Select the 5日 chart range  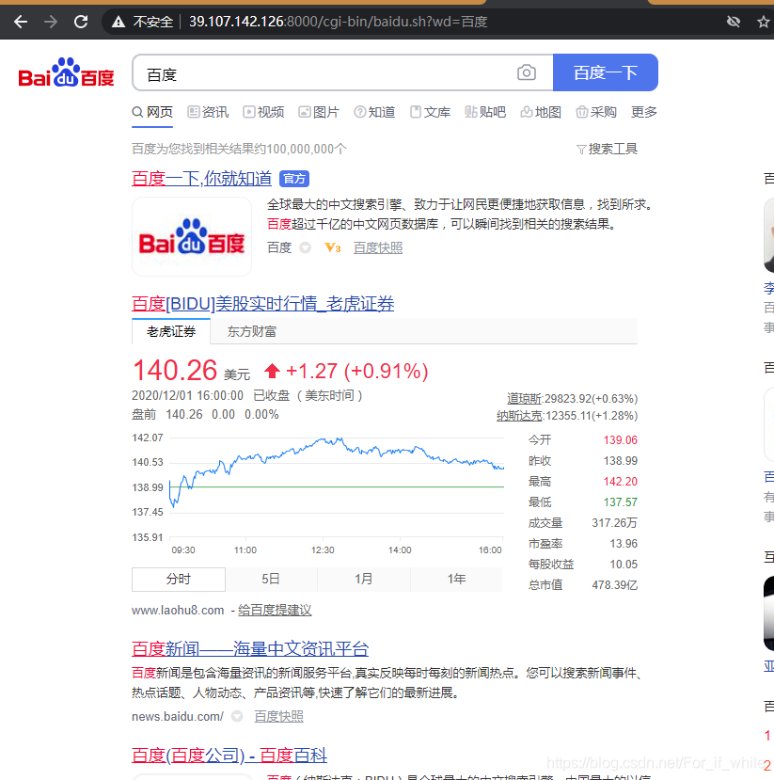(x=271, y=579)
